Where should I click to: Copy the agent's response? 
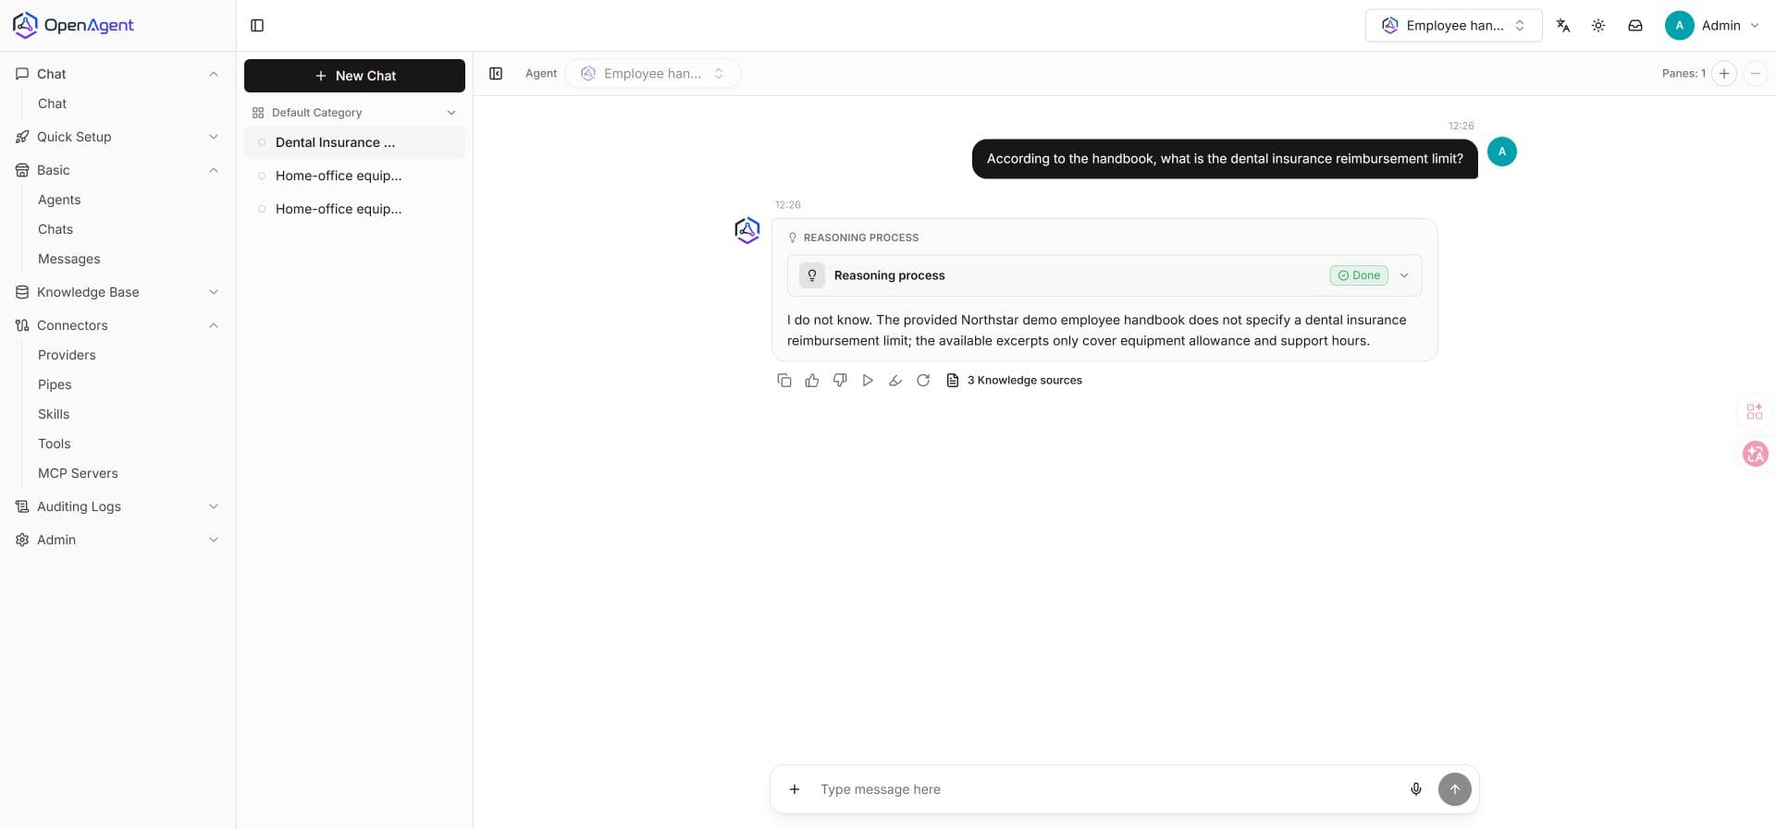pyautogui.click(x=784, y=381)
